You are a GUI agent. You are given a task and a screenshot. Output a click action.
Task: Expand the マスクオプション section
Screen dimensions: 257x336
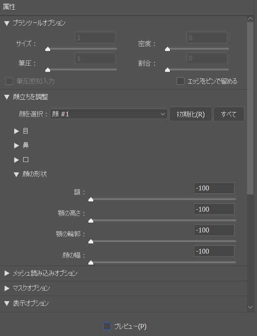[6, 288]
